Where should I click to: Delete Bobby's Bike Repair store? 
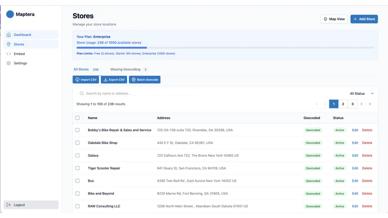point(367,130)
